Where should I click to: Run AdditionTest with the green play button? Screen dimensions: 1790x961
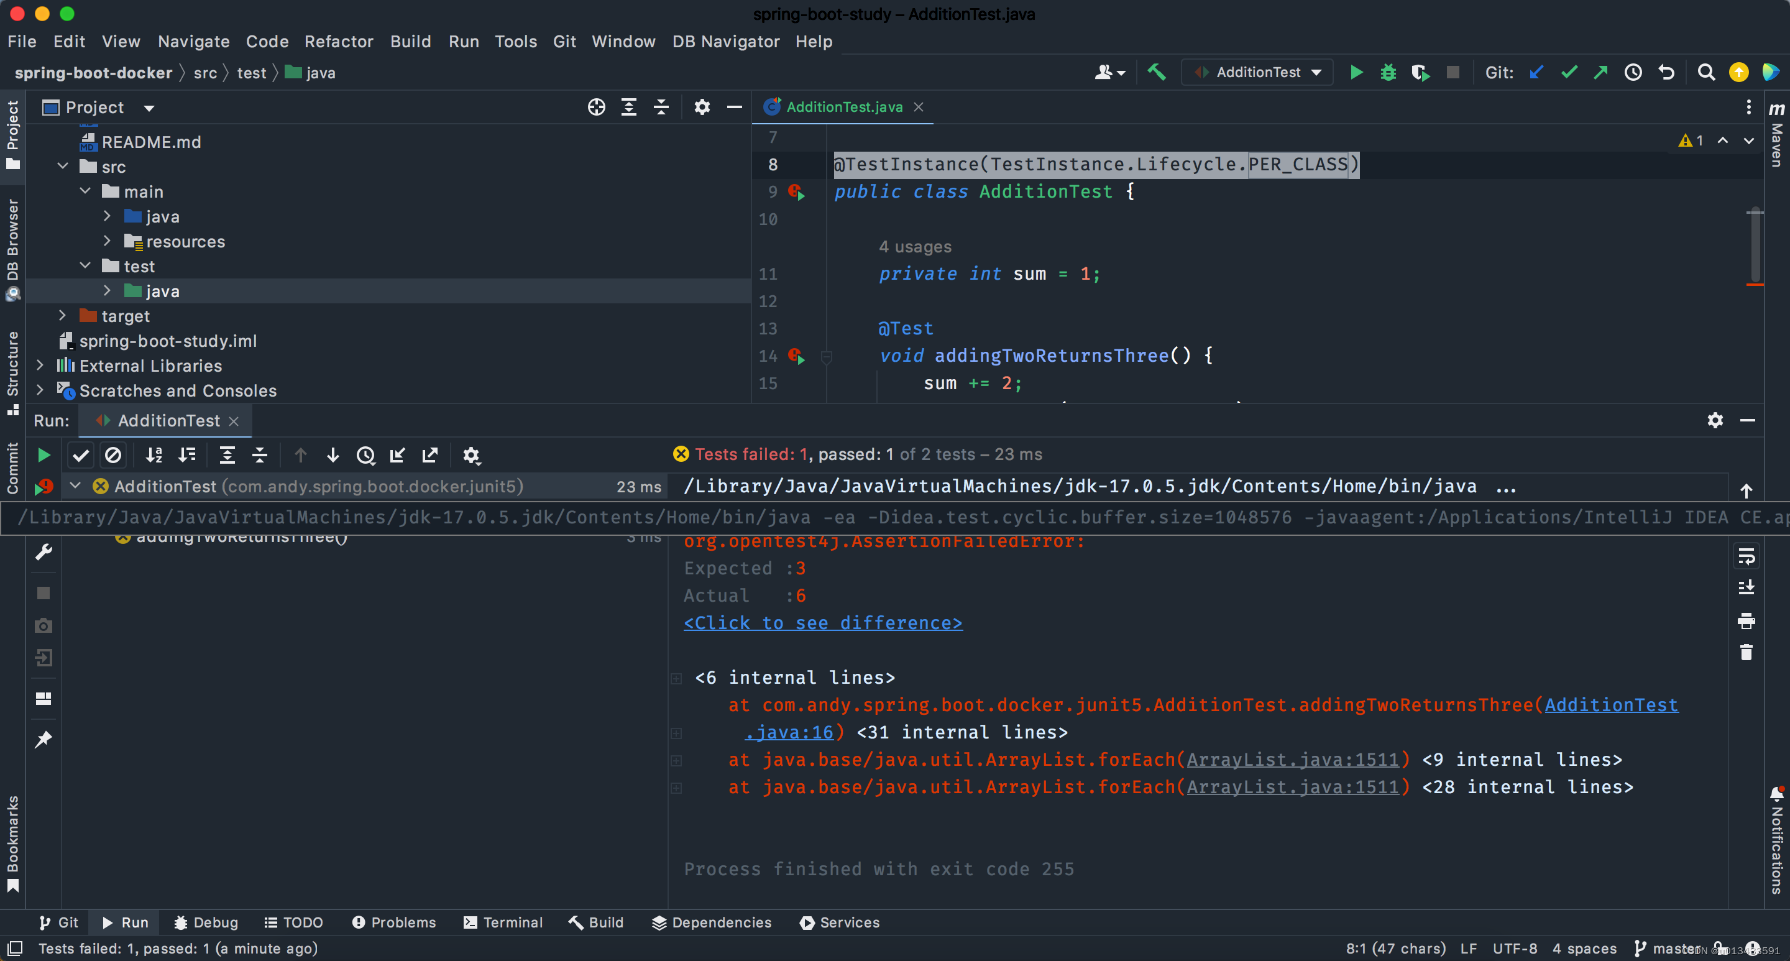point(1356,72)
